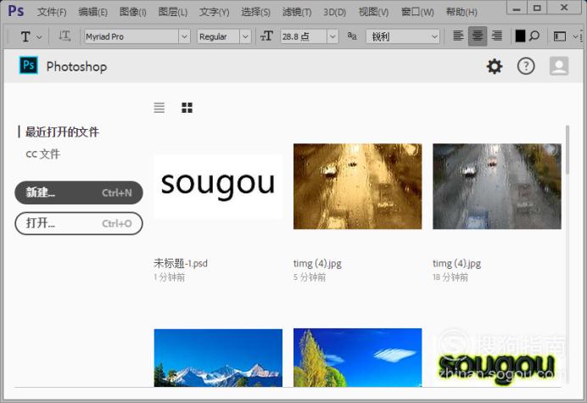Align text right
Viewport: 587px width, 403px height.
click(x=497, y=36)
